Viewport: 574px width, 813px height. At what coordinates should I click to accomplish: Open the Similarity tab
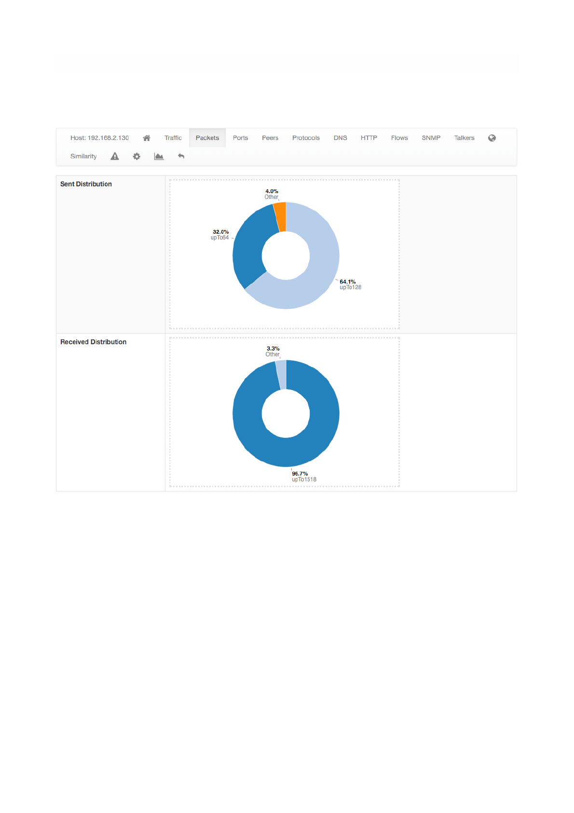[83, 156]
